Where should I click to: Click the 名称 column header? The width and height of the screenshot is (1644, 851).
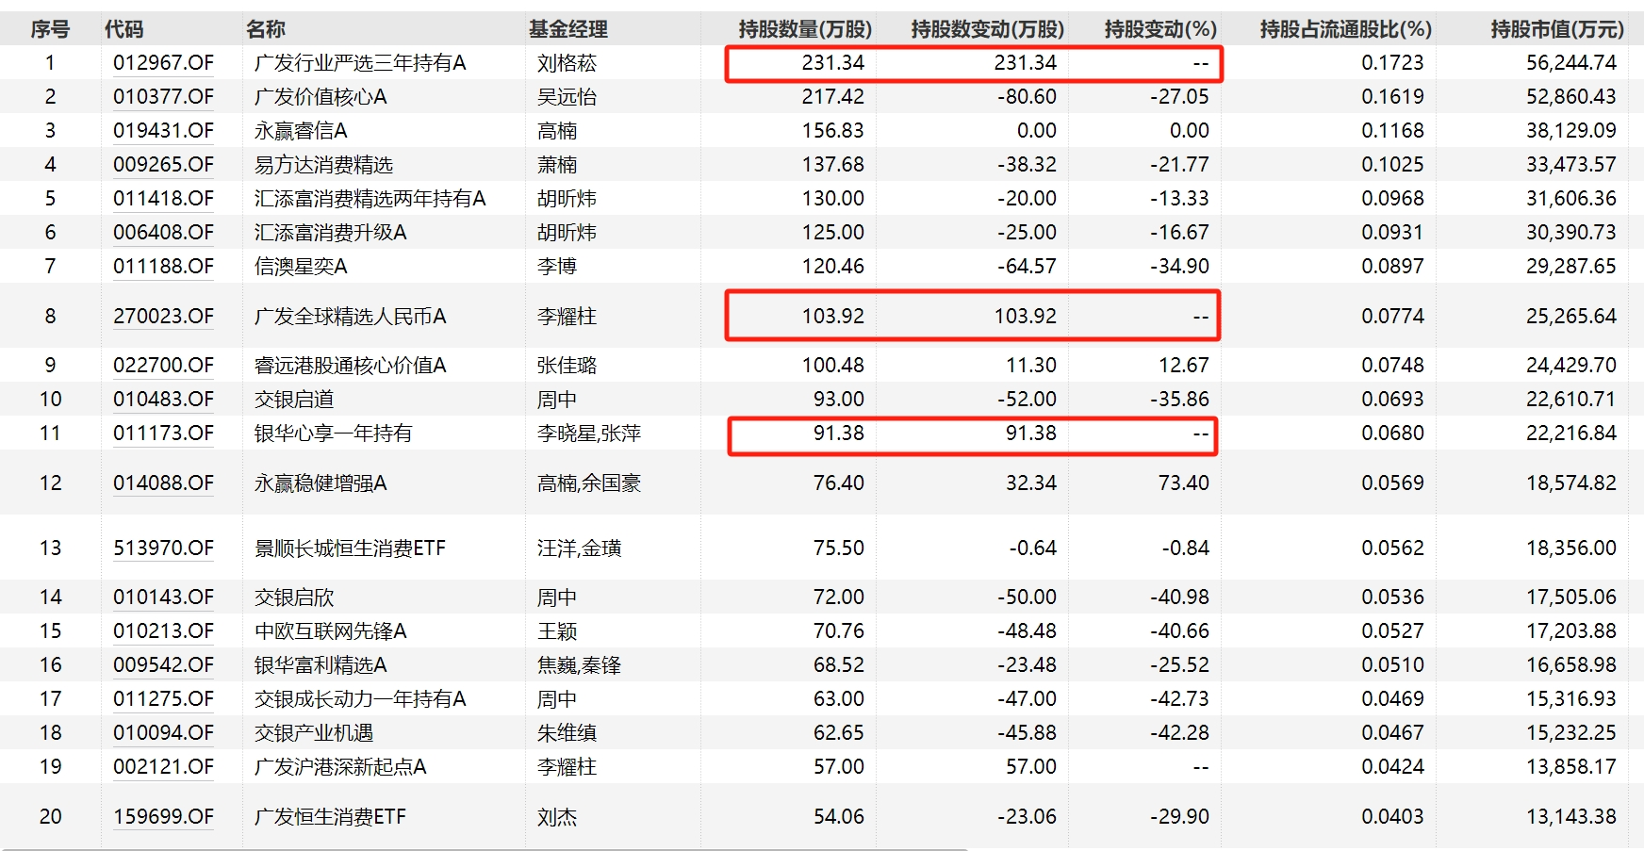pos(265,29)
